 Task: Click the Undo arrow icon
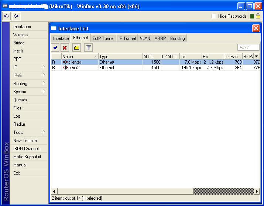[6, 16]
